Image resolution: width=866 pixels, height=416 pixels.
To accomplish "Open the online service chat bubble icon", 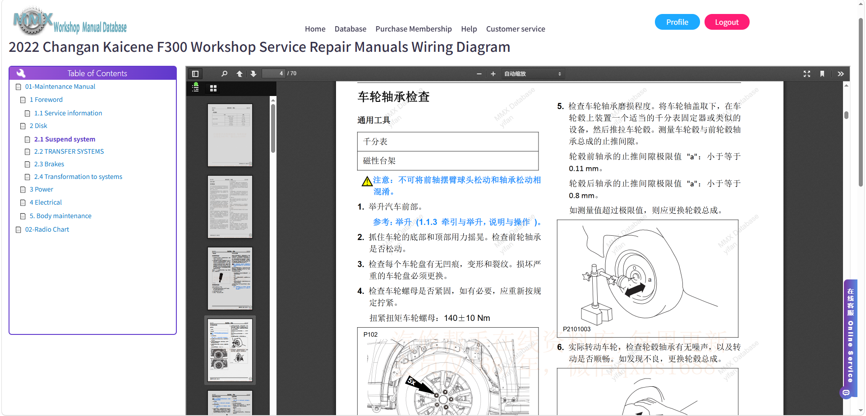I will pyautogui.click(x=846, y=393).
